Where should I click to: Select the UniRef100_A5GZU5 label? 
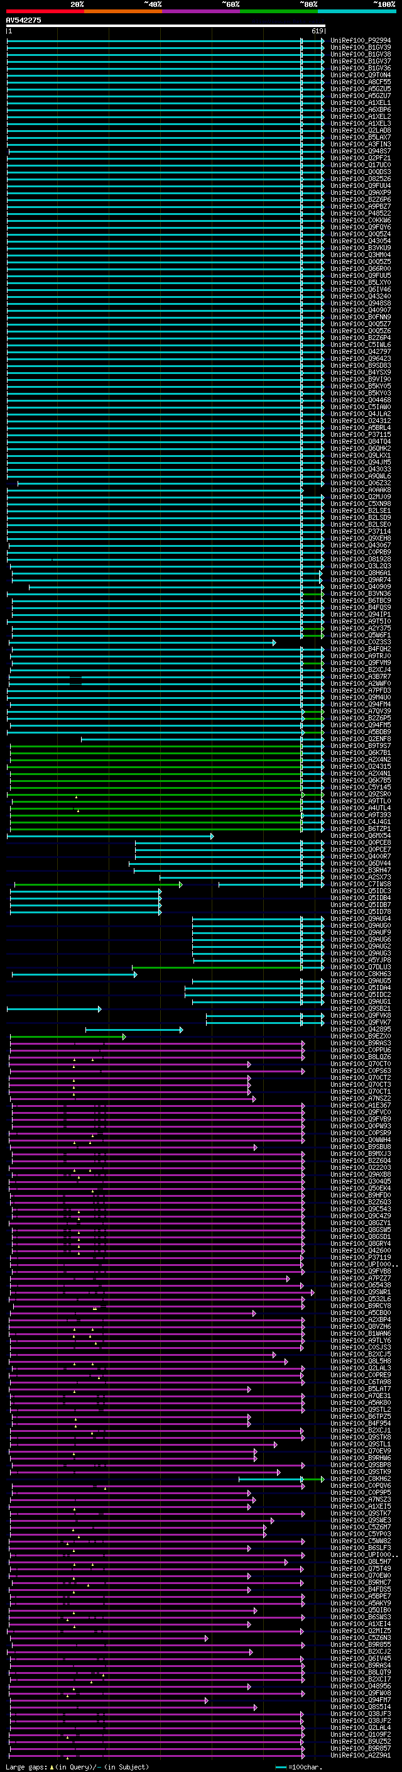[x=361, y=89]
